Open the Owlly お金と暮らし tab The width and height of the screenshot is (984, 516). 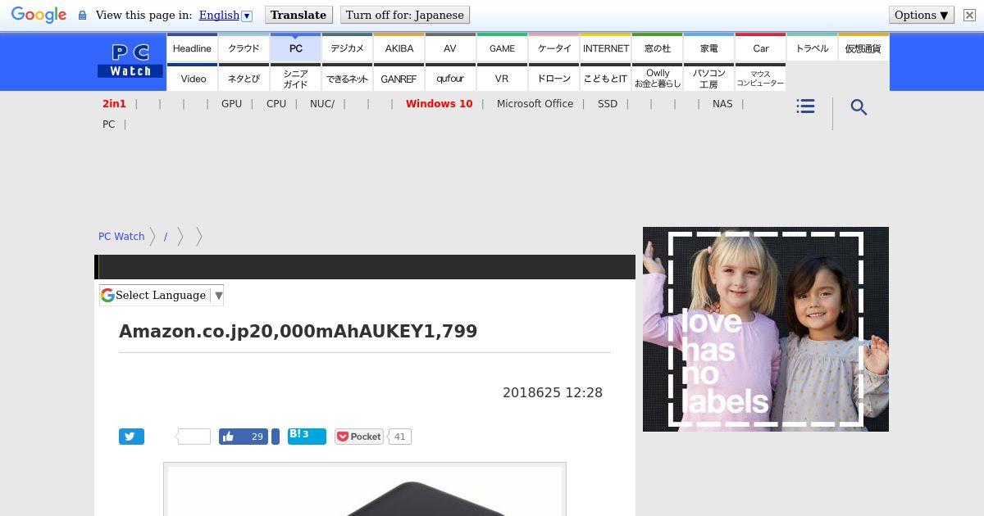tap(657, 78)
